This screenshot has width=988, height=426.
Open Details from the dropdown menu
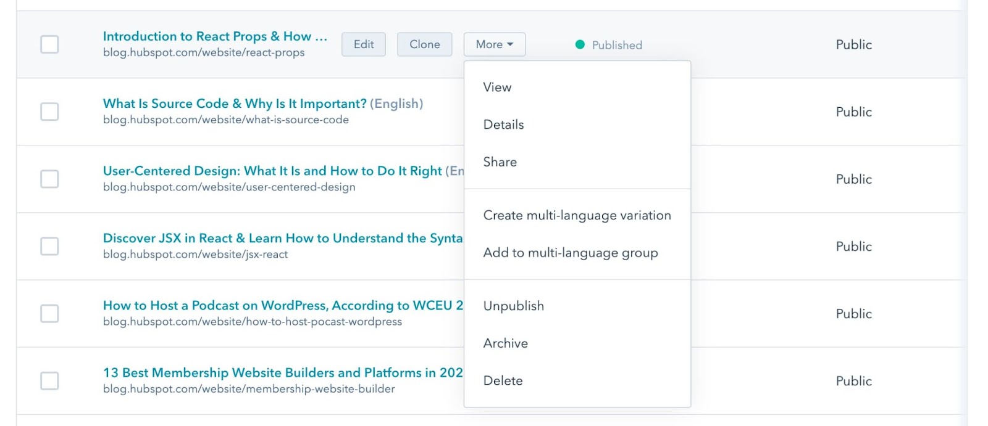[x=503, y=125]
